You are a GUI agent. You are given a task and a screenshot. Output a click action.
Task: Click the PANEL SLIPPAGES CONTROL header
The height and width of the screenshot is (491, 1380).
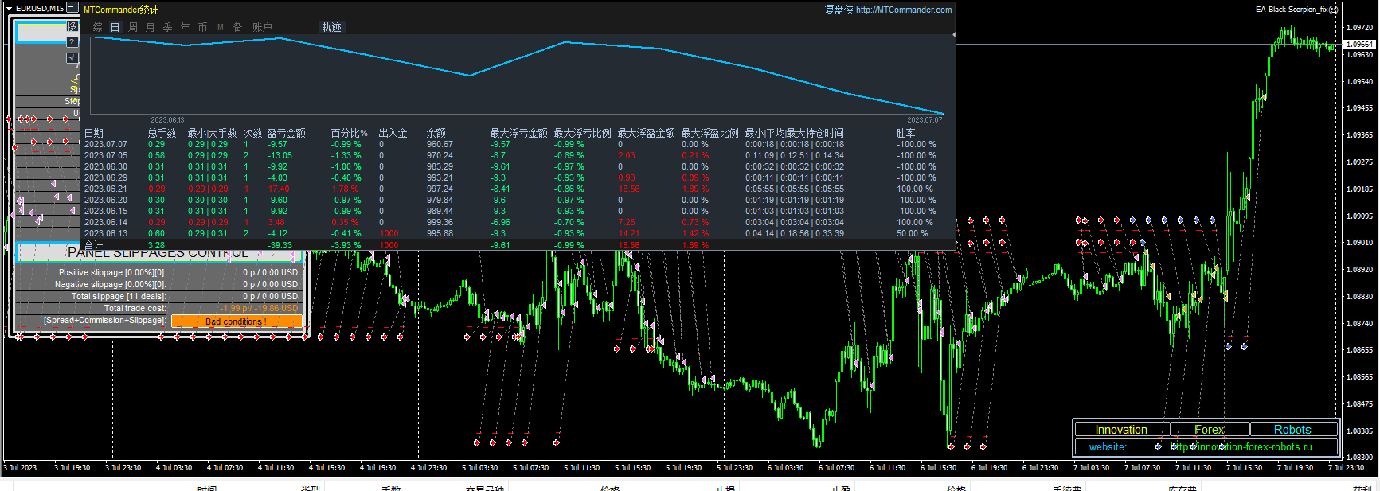click(x=159, y=253)
